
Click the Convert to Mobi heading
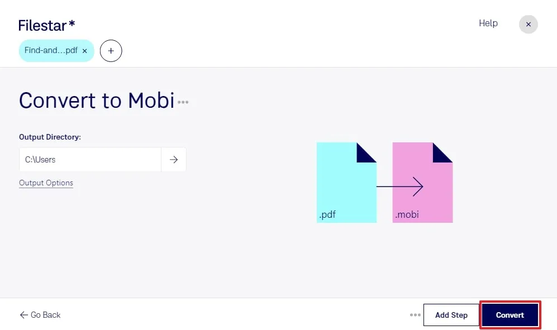coord(96,101)
